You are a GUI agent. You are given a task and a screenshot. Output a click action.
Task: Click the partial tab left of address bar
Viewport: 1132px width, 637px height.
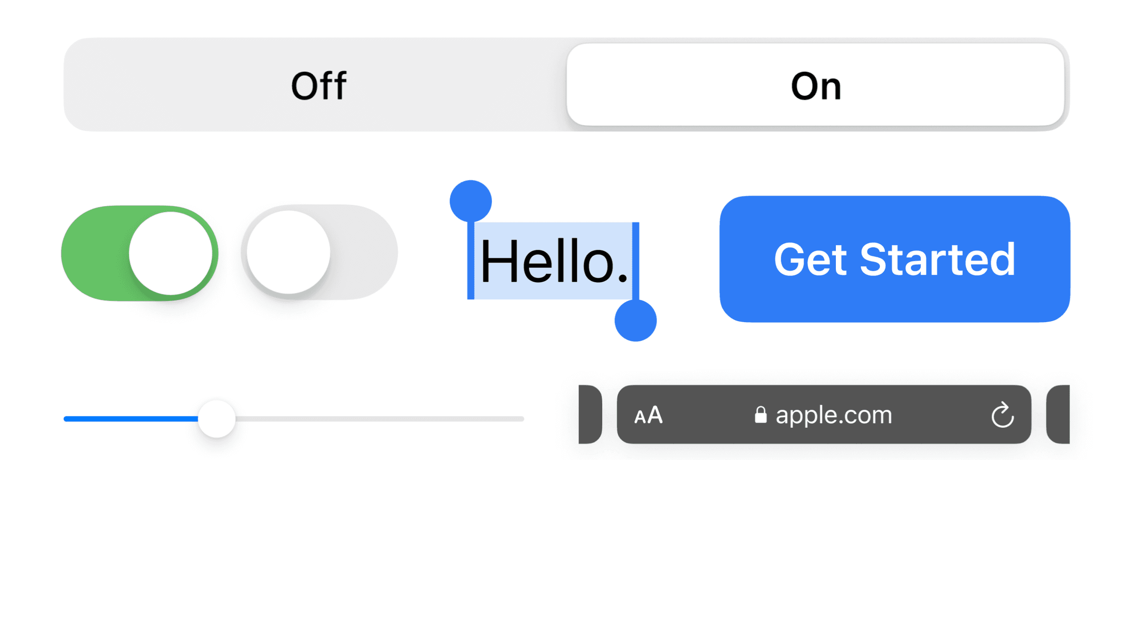[x=590, y=414]
